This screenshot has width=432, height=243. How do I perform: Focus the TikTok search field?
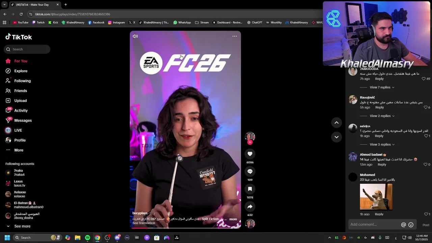pos(27,49)
